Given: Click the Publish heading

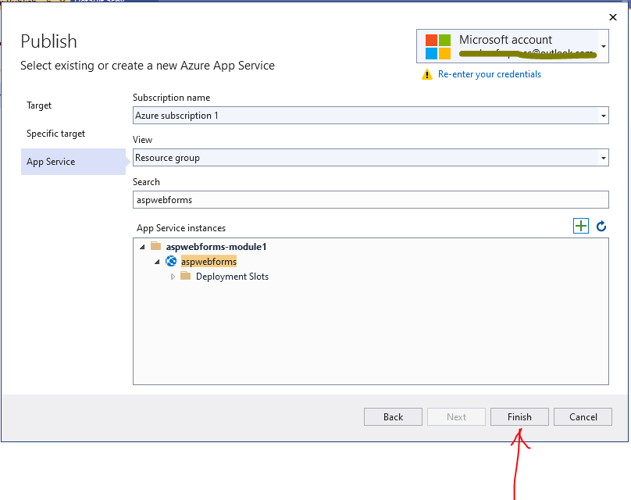Looking at the screenshot, I should [x=48, y=41].
